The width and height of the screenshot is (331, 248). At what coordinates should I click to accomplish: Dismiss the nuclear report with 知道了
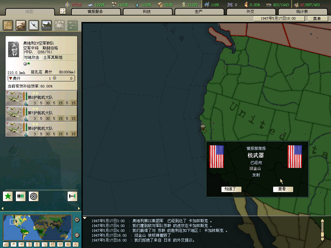231,189
